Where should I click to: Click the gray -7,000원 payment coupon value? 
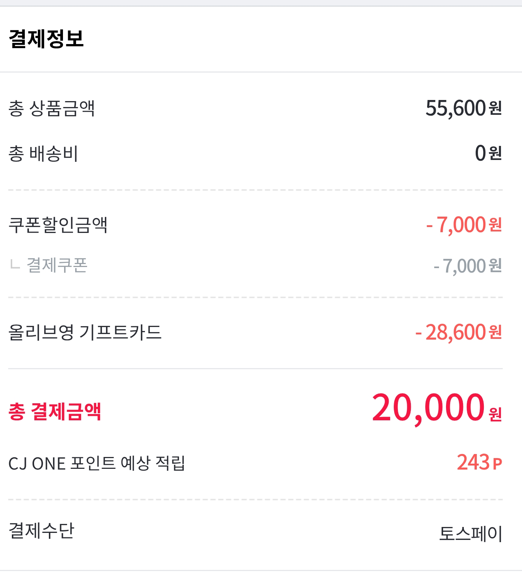tap(468, 266)
